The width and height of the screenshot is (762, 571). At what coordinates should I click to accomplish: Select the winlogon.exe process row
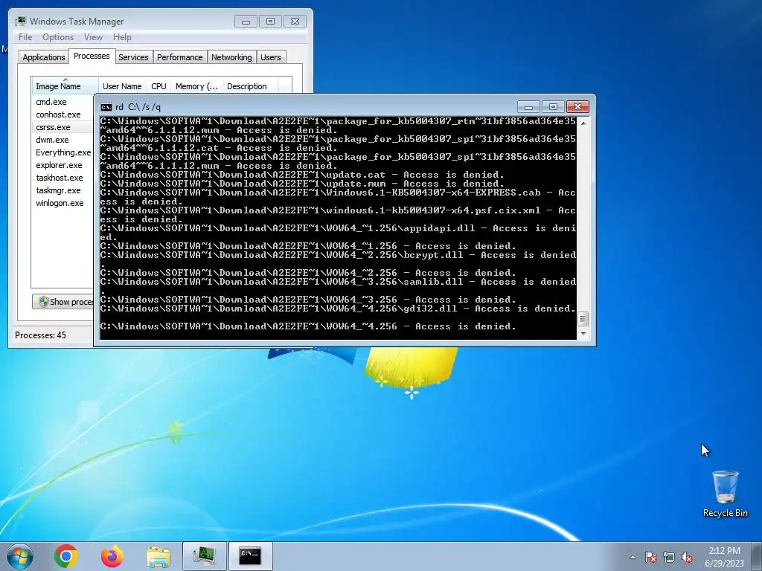pos(63,203)
